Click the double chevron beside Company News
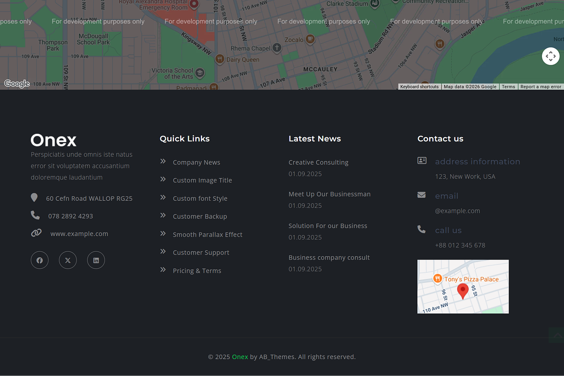This screenshot has height=376, width=564. 163,161
